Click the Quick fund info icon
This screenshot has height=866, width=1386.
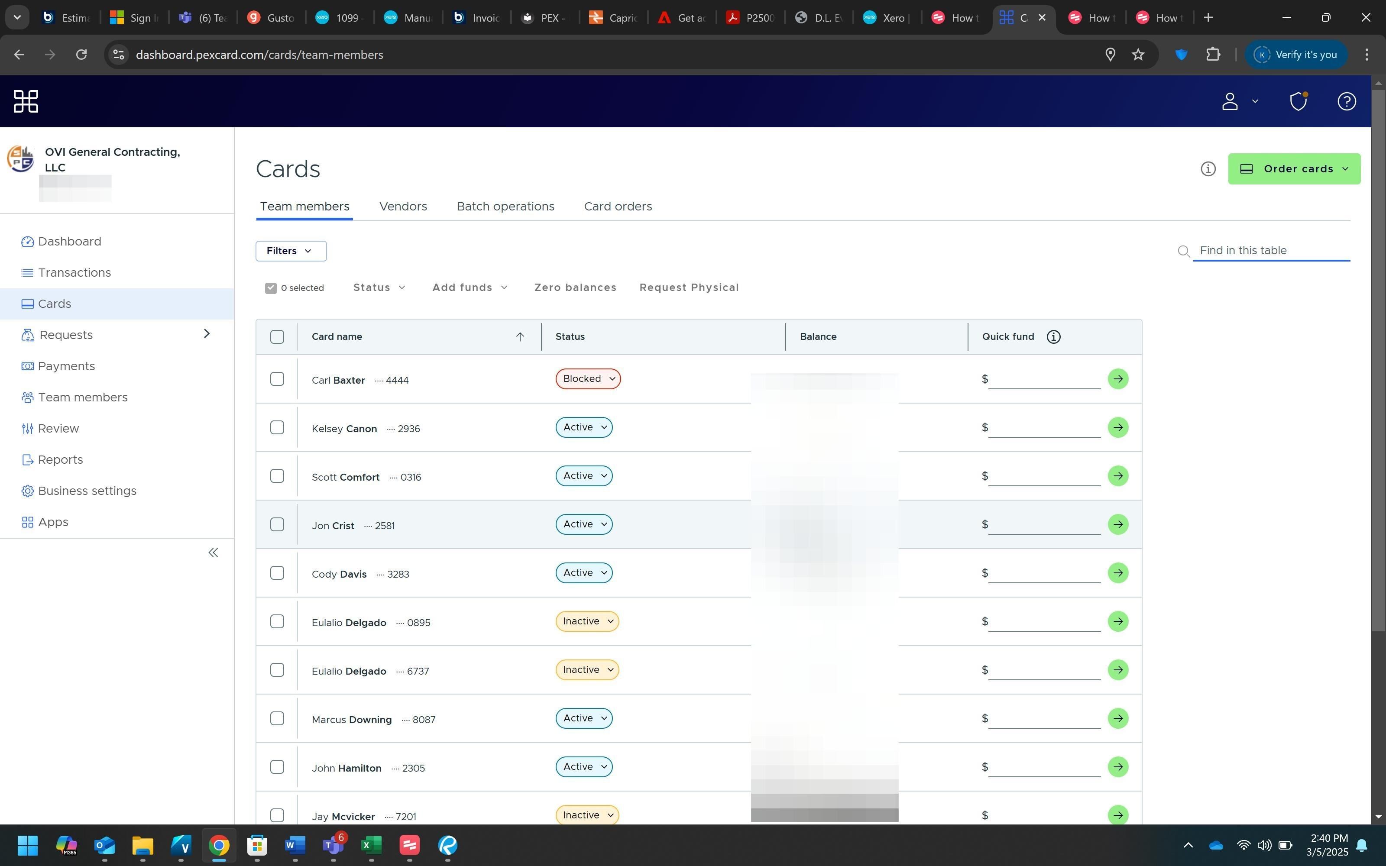pos(1053,337)
